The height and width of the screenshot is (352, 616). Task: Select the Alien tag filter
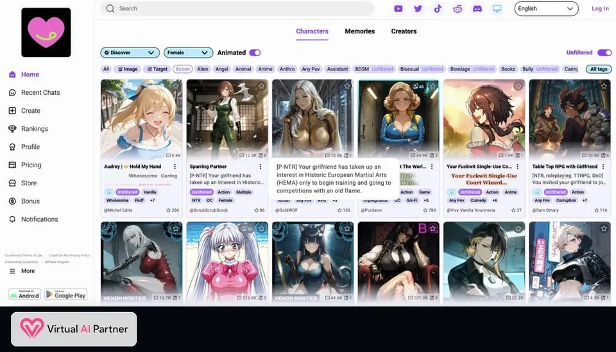coord(203,69)
